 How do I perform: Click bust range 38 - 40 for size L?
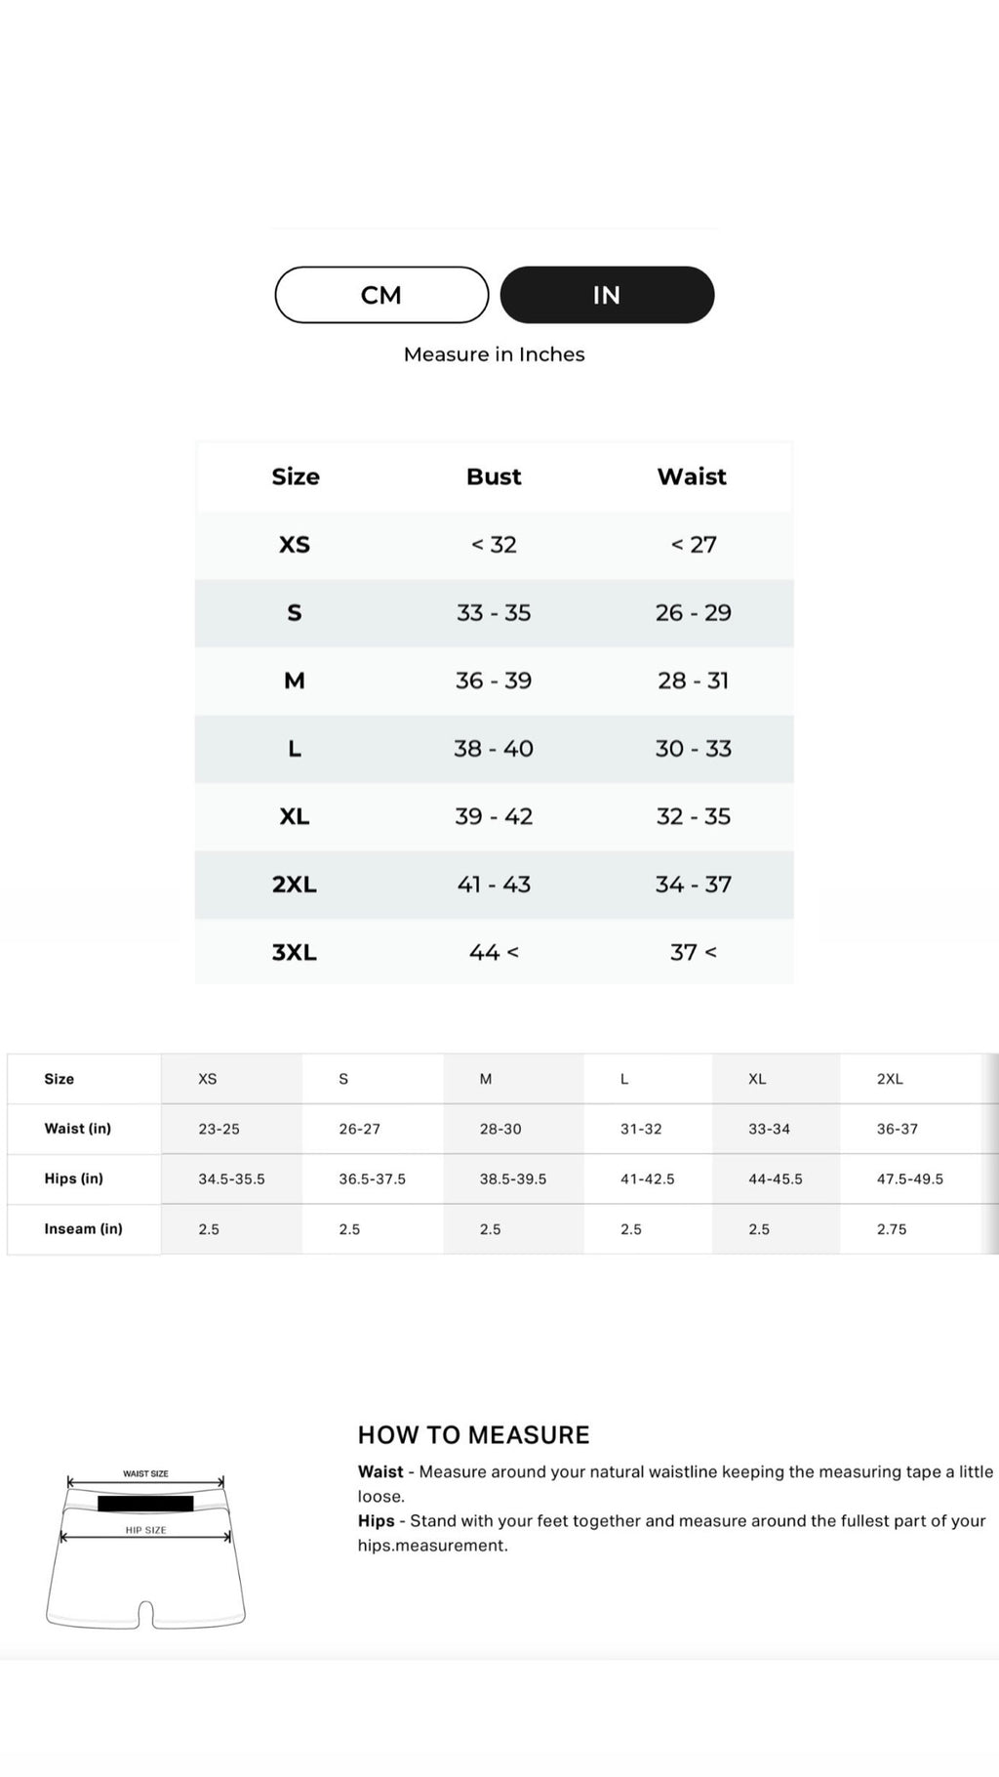tap(494, 749)
